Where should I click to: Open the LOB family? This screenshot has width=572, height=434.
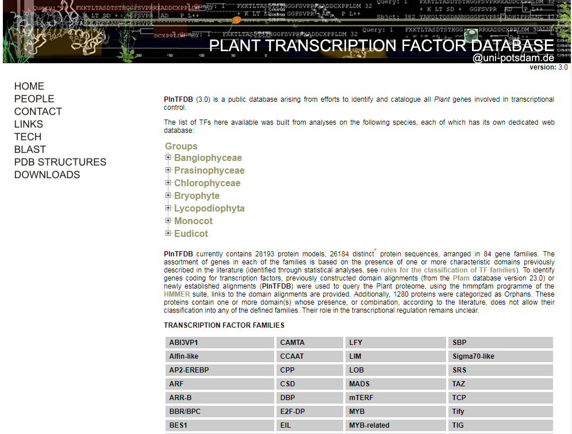pyautogui.click(x=396, y=370)
